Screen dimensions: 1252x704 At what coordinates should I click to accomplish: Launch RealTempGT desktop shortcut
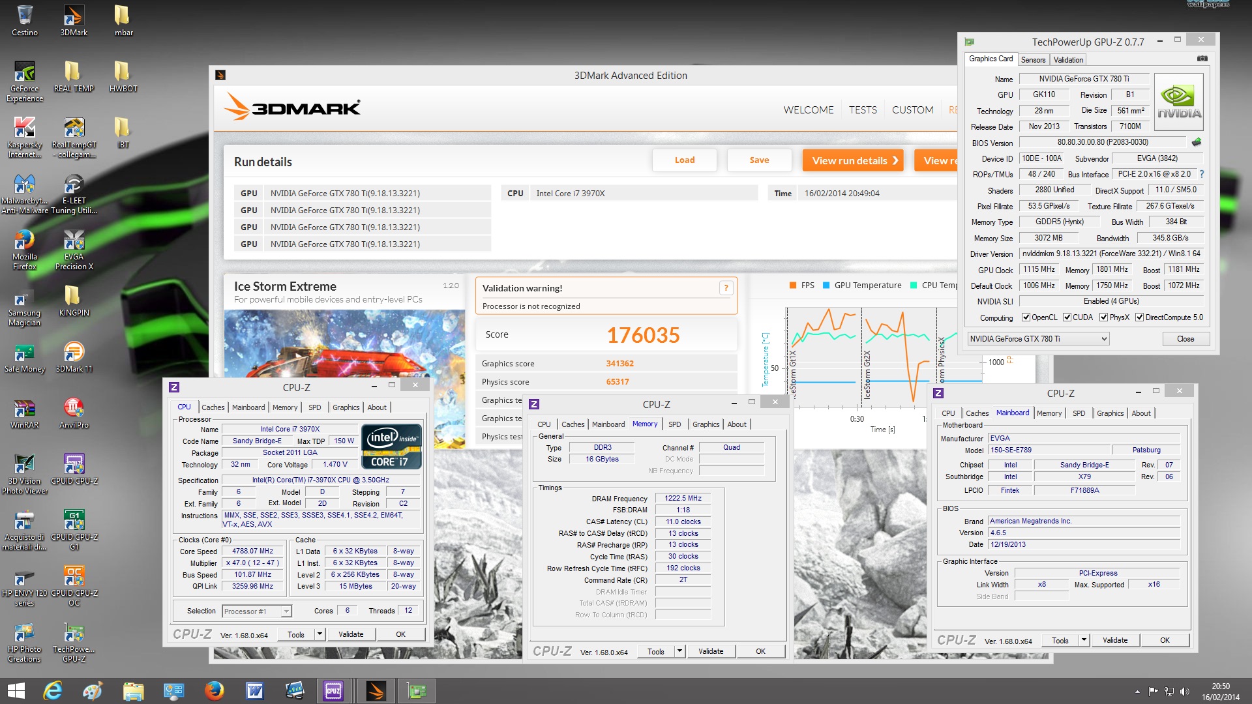point(74,138)
